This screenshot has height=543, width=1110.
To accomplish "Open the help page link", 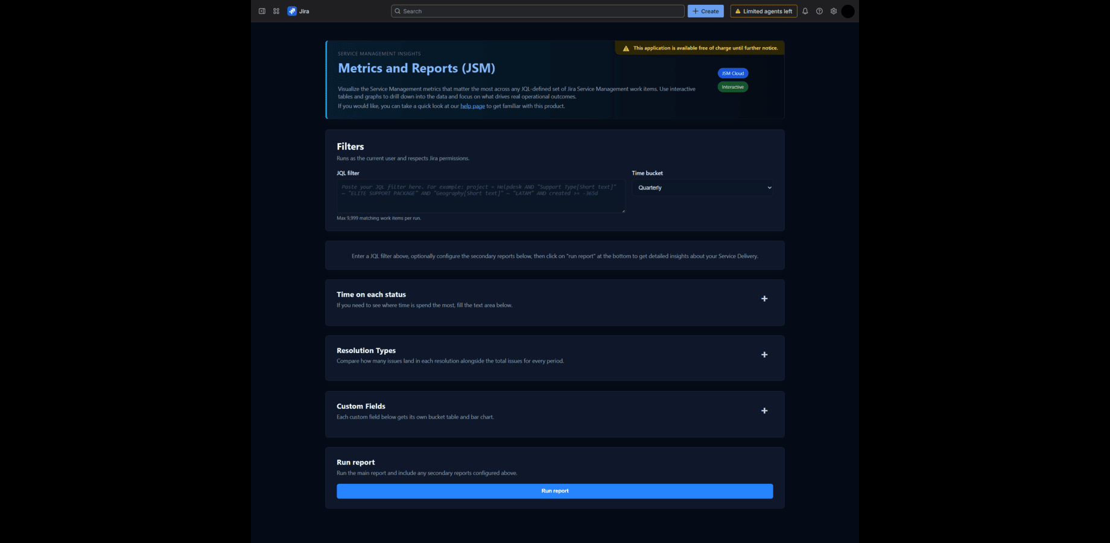I will point(472,106).
